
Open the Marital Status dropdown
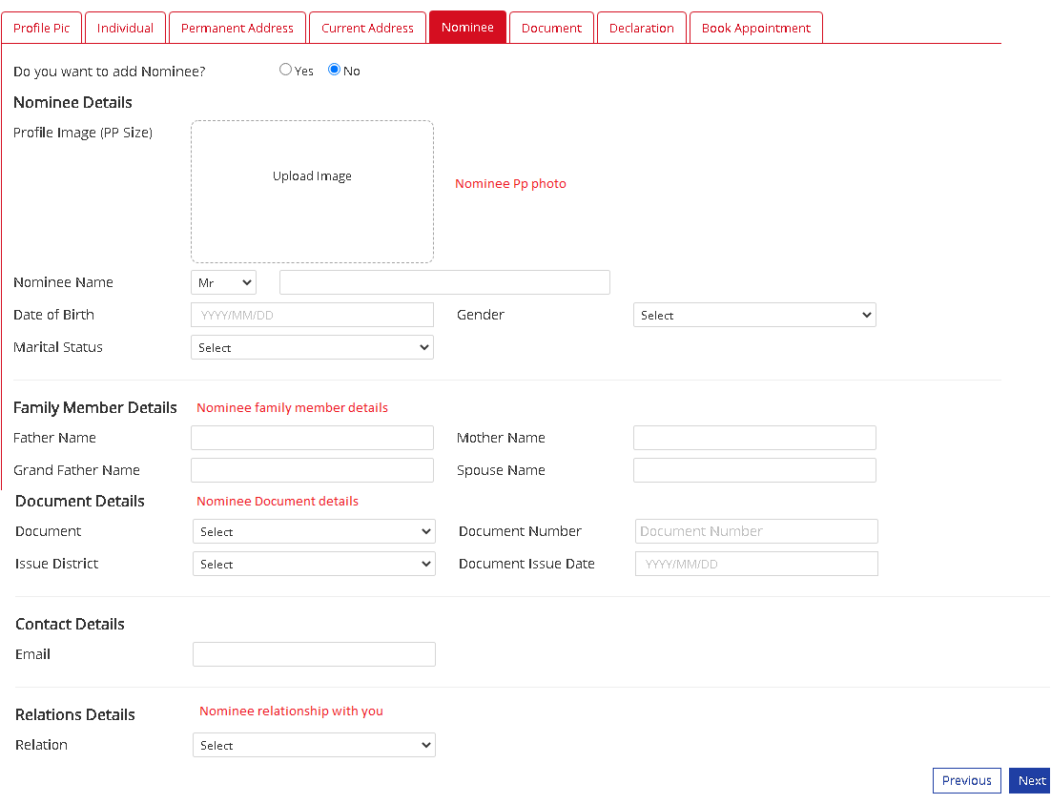coord(312,348)
